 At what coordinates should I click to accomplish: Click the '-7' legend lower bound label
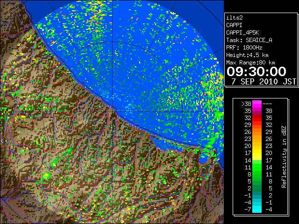[x=248, y=209]
